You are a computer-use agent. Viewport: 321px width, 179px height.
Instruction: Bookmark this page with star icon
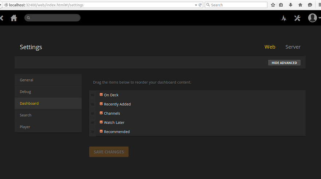click(x=273, y=5)
